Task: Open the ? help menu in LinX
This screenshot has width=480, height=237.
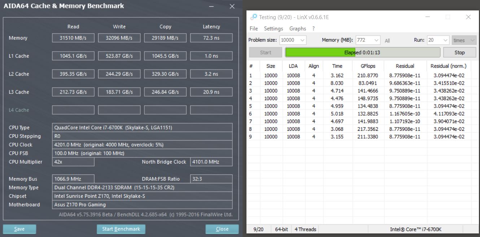Action: click(314, 28)
